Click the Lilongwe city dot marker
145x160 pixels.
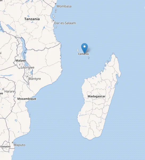click(x=20, y=65)
